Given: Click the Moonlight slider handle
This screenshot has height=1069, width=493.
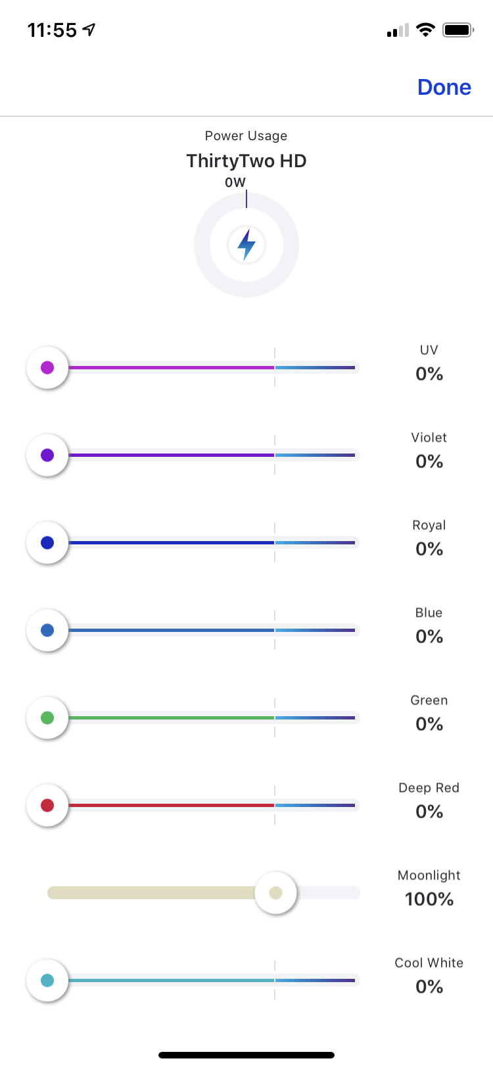Looking at the screenshot, I should [x=275, y=893].
